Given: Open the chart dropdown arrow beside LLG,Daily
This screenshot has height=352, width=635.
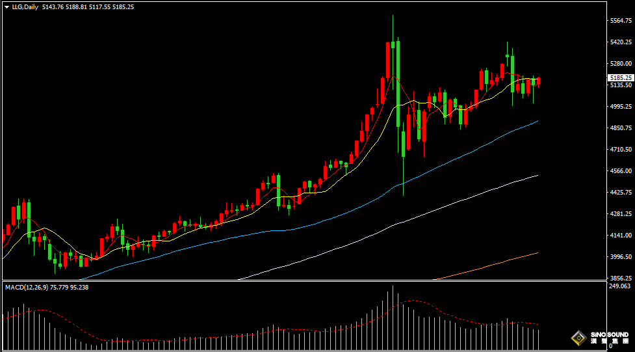Looking at the screenshot, I should coord(6,7).
